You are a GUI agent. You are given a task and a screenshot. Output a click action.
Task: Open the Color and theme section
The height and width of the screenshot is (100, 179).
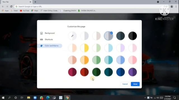(x=50, y=46)
